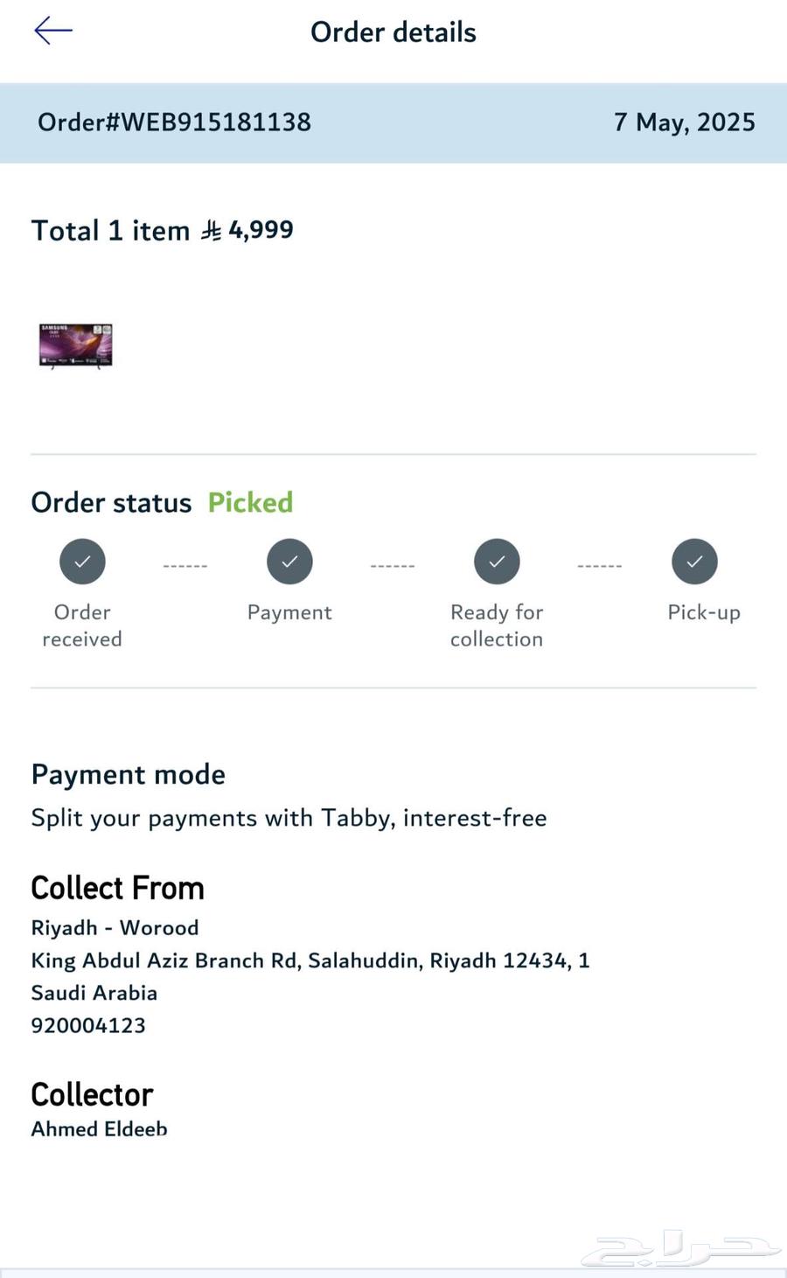Tap the Riyadh - Worood branch name
This screenshot has height=1278, width=787.
(x=115, y=927)
